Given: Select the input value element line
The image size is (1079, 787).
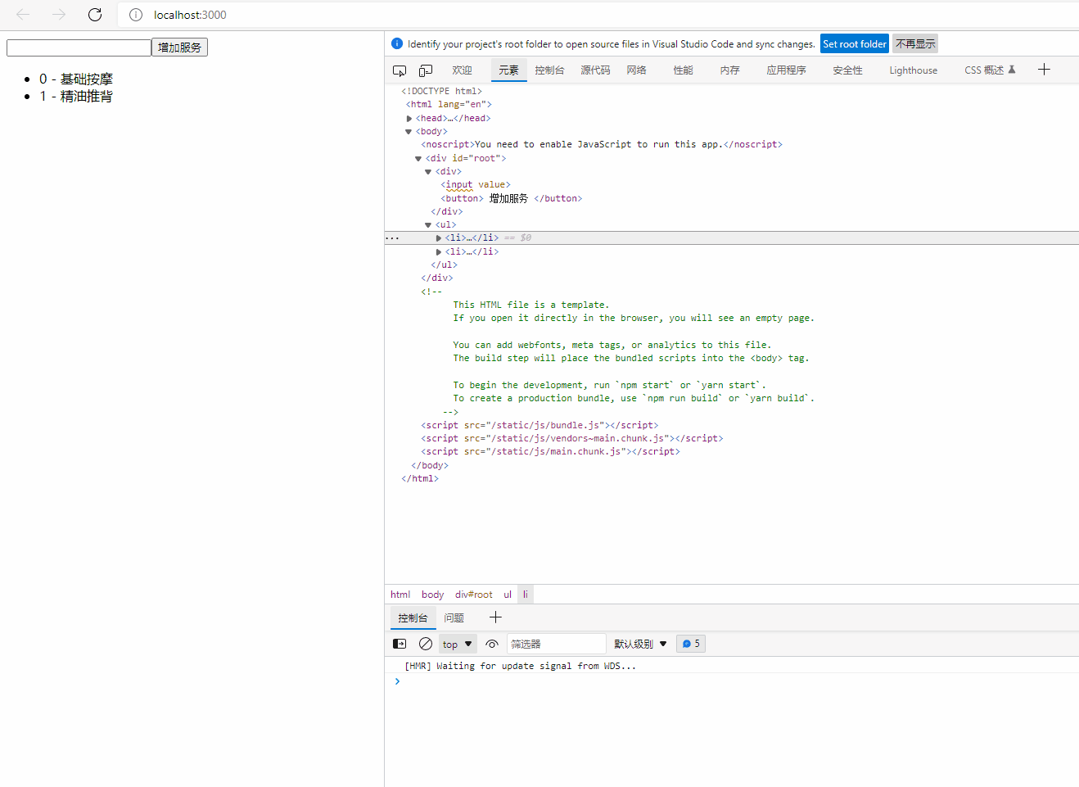Looking at the screenshot, I should point(475,185).
